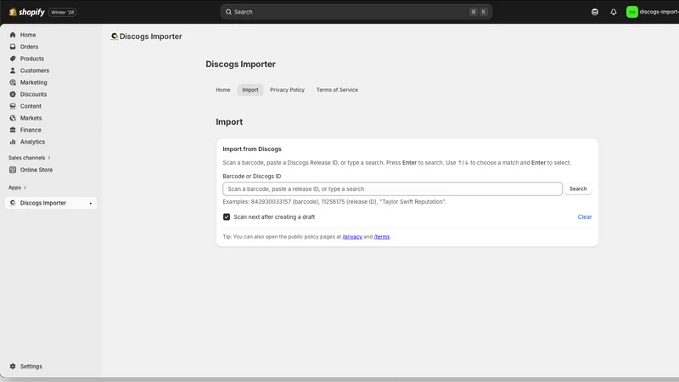Click the Examples helper text line
The image size is (679, 382).
click(x=334, y=202)
